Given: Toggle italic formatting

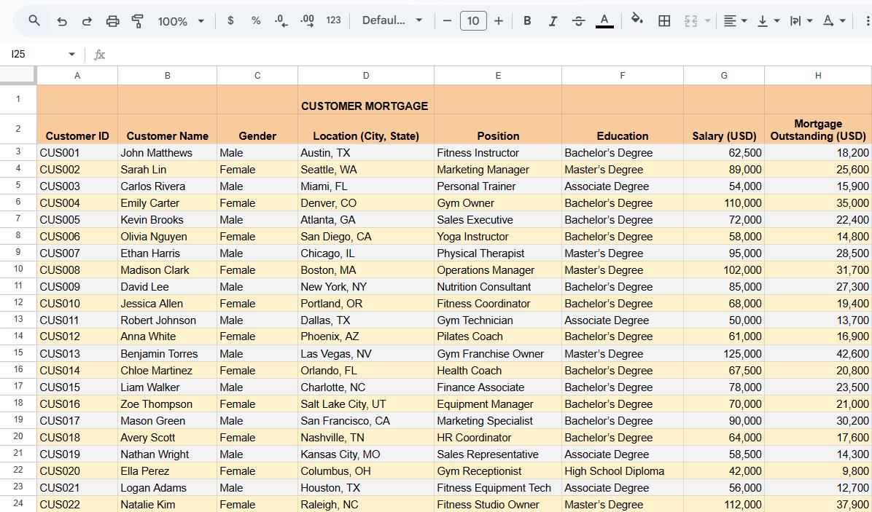Looking at the screenshot, I should click(553, 21).
